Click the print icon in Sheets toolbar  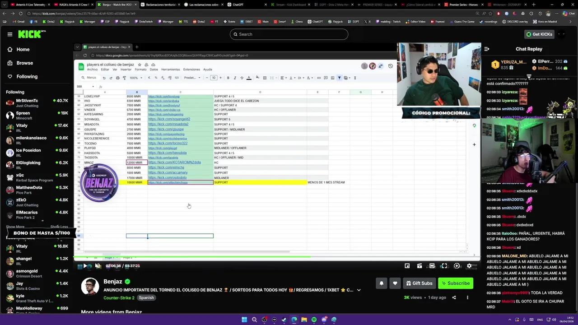117,78
